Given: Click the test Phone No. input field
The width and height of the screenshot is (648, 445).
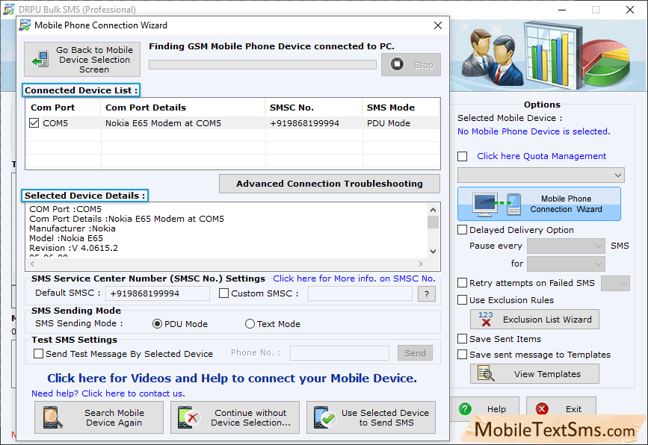Looking at the screenshot, I should pos(339,353).
